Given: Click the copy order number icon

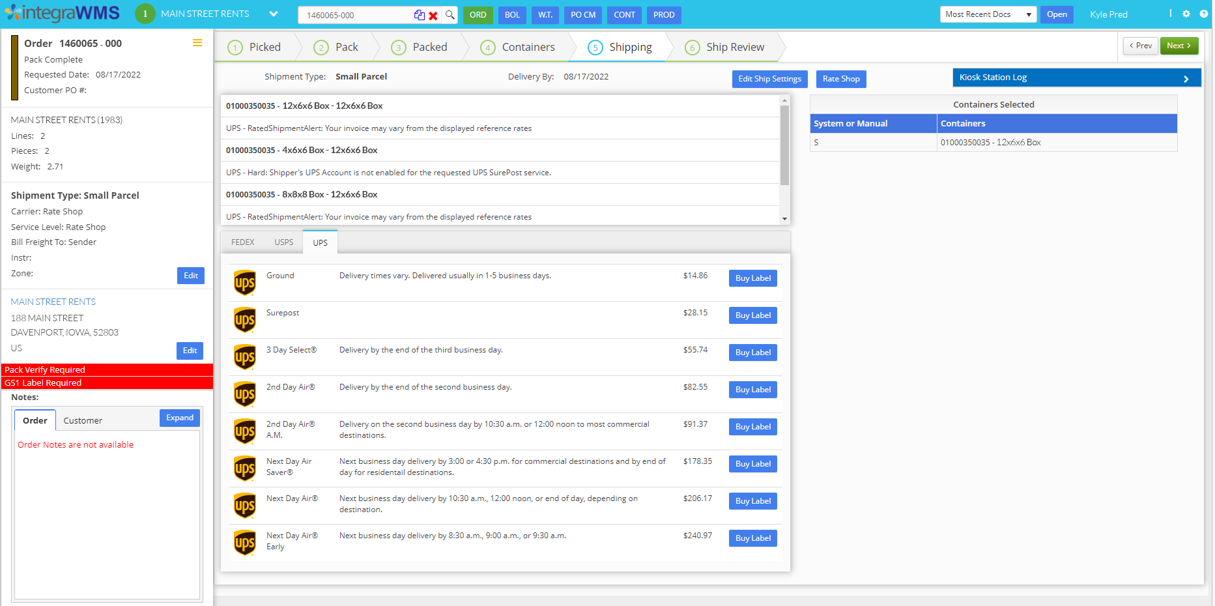Looking at the screenshot, I should (420, 15).
